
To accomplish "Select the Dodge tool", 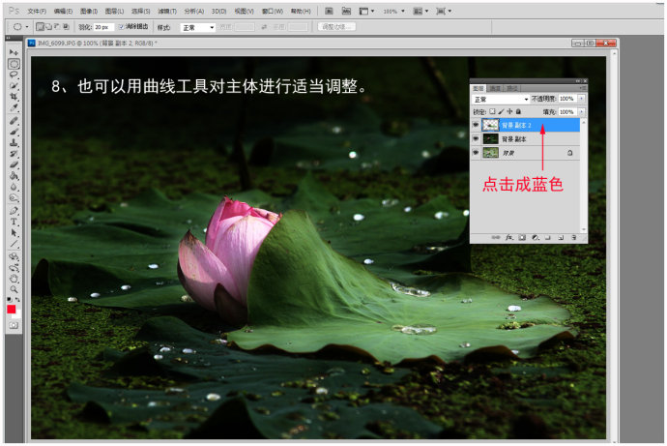I will [x=14, y=198].
